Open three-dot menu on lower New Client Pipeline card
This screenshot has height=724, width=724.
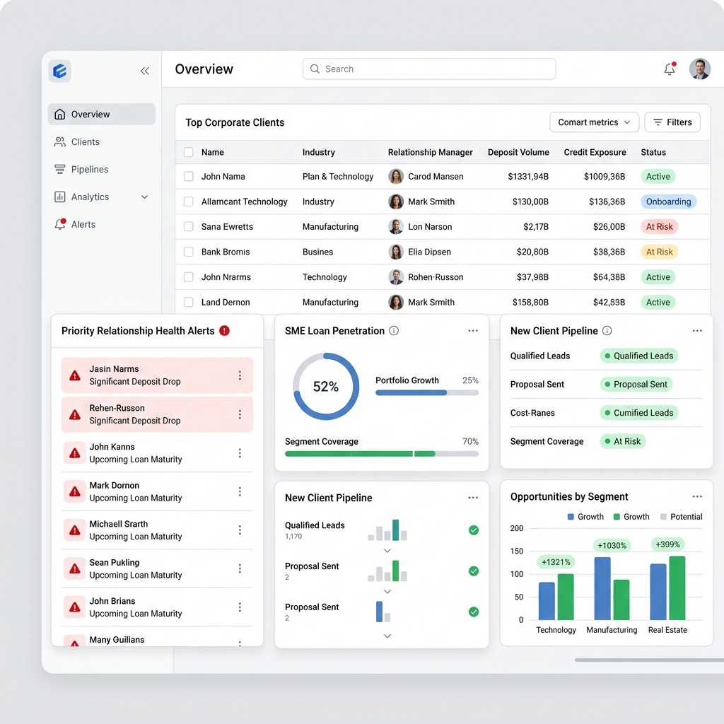[473, 498]
